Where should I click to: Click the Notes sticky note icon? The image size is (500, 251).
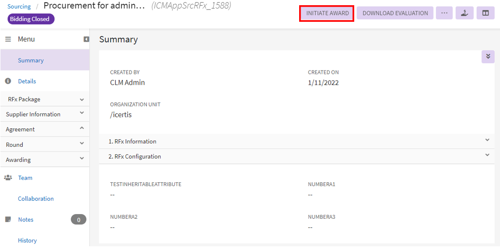point(8,220)
